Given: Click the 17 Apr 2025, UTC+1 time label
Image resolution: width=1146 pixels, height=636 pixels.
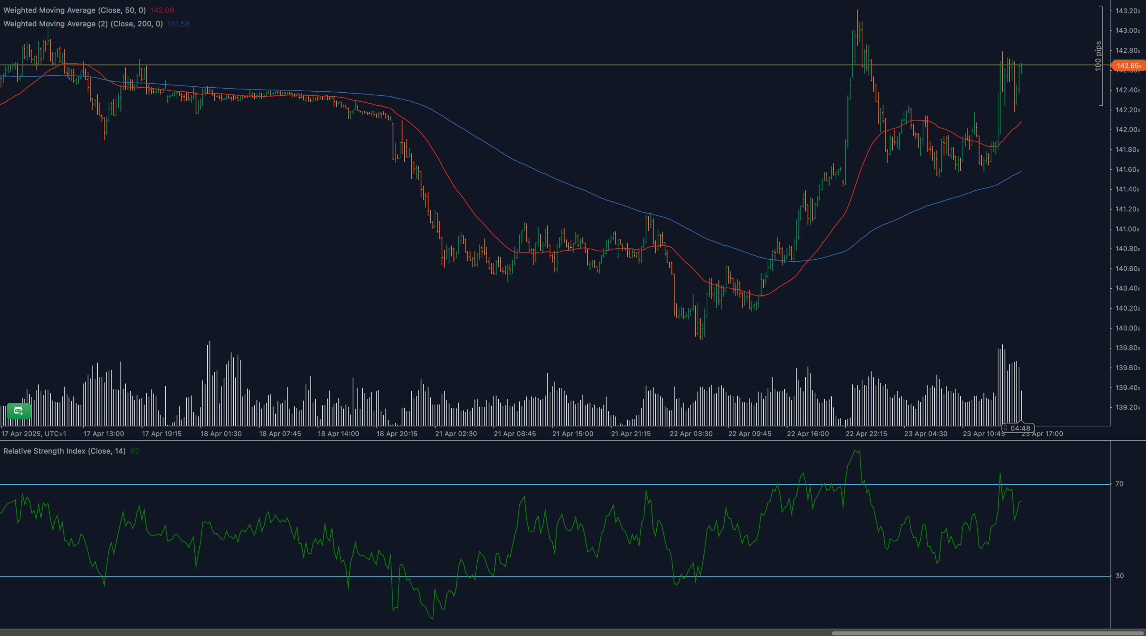Looking at the screenshot, I should point(34,434).
